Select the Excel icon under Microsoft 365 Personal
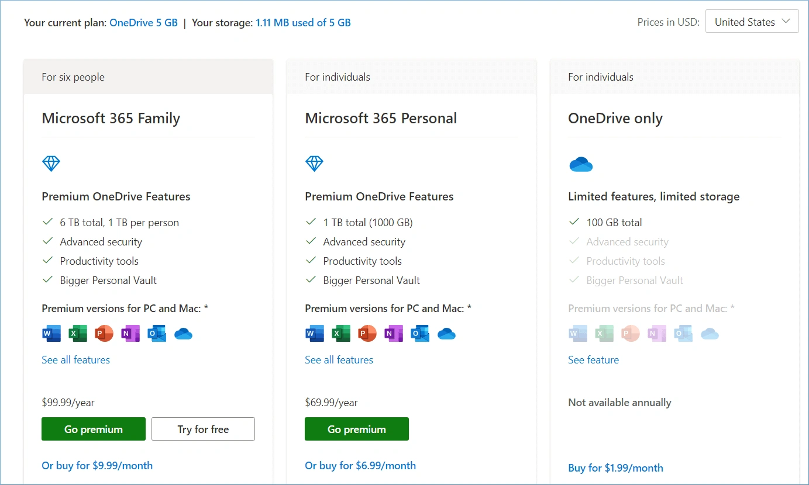This screenshot has height=485, width=809. coord(341,333)
